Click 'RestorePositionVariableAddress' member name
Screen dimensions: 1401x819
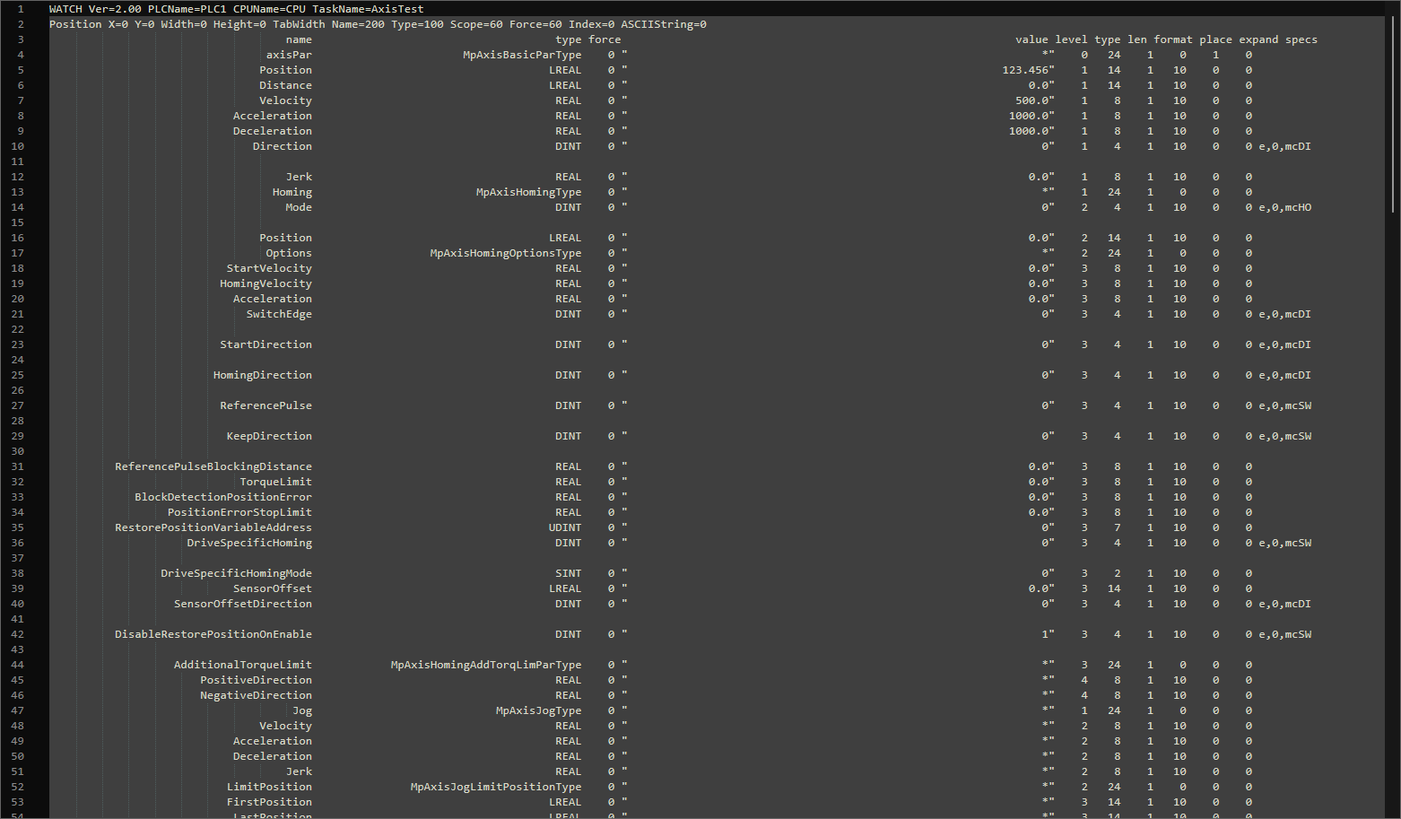pos(213,527)
